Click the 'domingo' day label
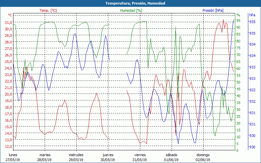The image size is (261, 163). click(x=203, y=155)
